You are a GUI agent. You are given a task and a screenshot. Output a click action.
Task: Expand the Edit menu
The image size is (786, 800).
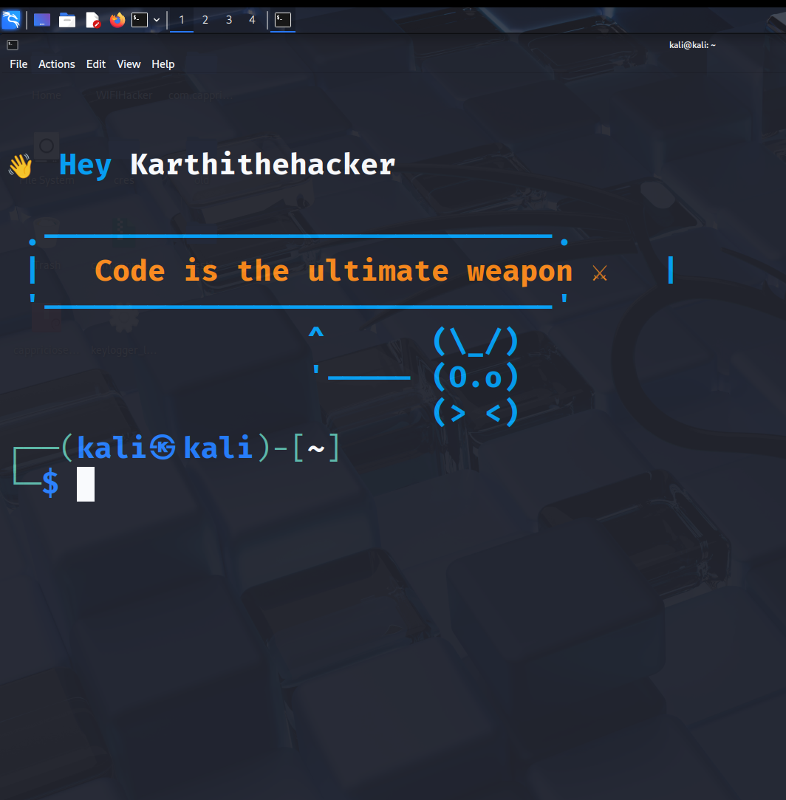point(96,64)
